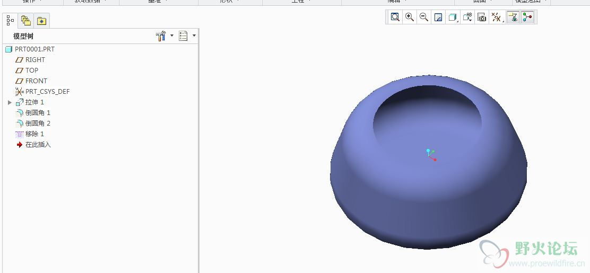Open the saved orientations list

[x=467, y=17]
